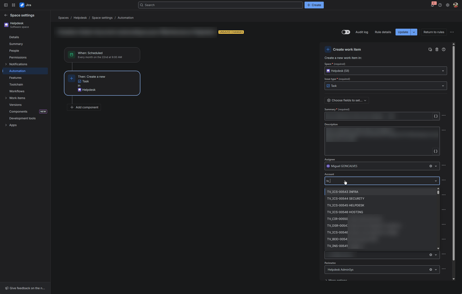The width and height of the screenshot is (462, 294).
Task: Click the When: Scheduled trigger card
Action: pyautogui.click(x=102, y=55)
